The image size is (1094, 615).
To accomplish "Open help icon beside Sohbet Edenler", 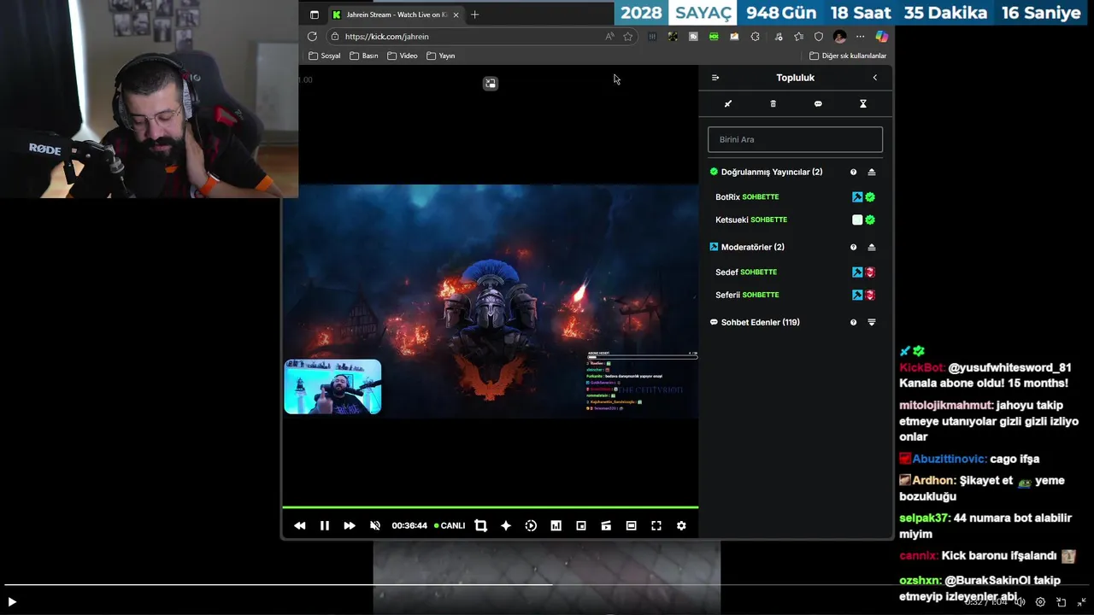I will (853, 323).
